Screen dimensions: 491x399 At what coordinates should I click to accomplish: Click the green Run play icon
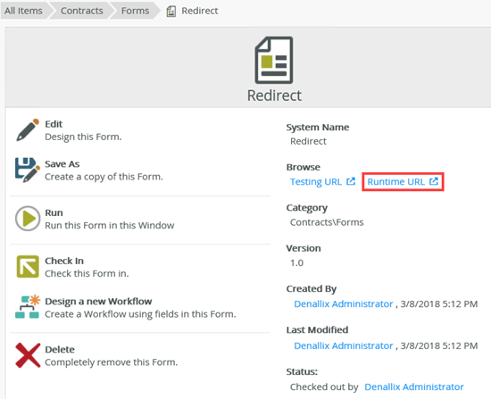28,219
